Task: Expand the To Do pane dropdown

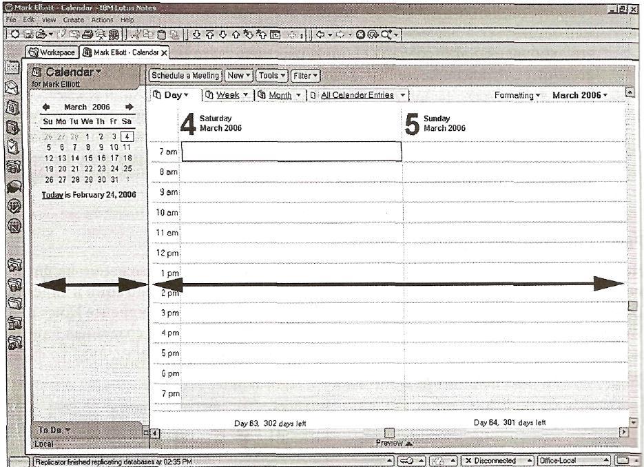Action: [x=67, y=430]
